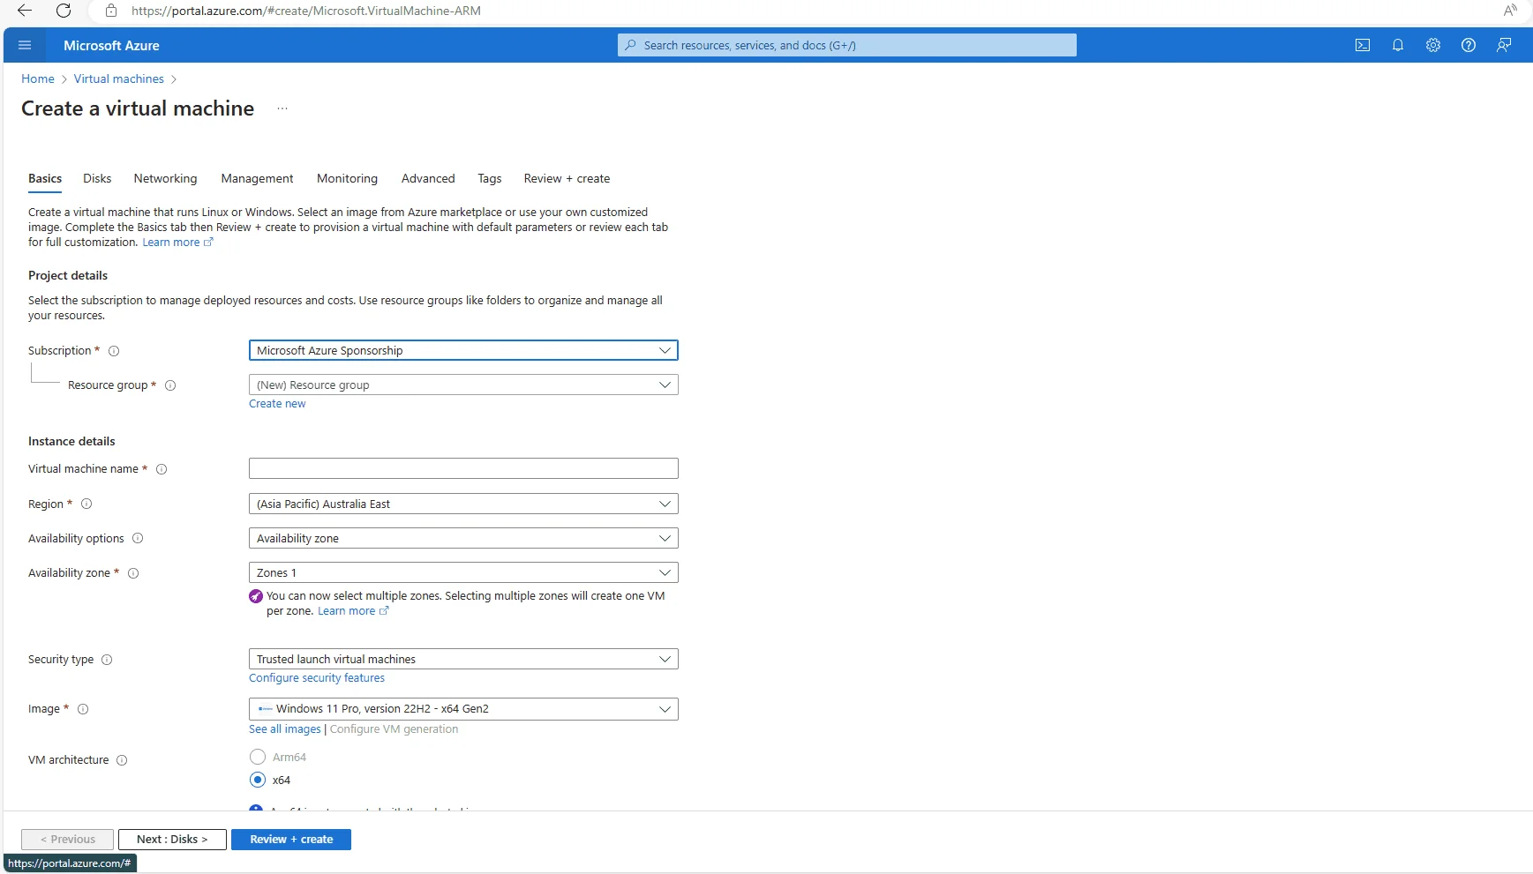Show info tooltip for Region

click(86, 504)
